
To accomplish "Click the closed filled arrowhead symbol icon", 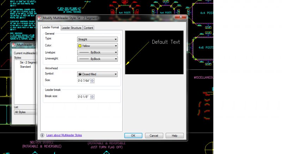I will 80,74.
